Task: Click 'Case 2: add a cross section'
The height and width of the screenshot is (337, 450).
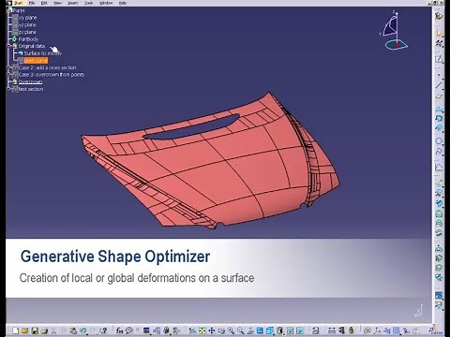Action: tap(47, 67)
